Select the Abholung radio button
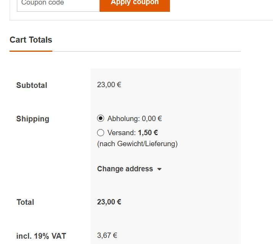Viewport: 273px width, 244px height. (x=101, y=118)
